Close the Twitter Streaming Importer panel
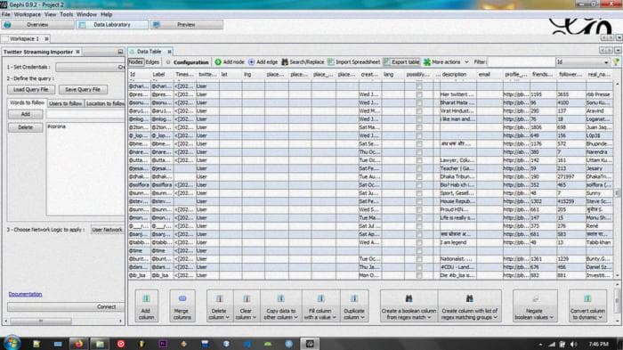This screenshot has height=350, width=623. (78, 52)
